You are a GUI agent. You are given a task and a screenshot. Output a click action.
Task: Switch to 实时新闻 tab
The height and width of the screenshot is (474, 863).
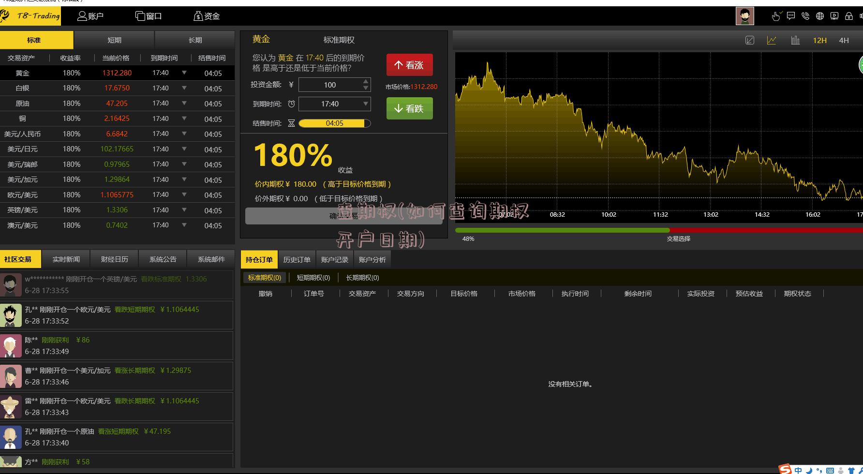point(66,259)
